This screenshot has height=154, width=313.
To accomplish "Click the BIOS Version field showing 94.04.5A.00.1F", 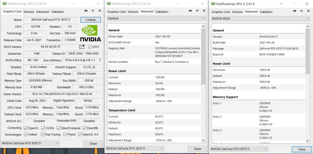I will coord(50,47).
